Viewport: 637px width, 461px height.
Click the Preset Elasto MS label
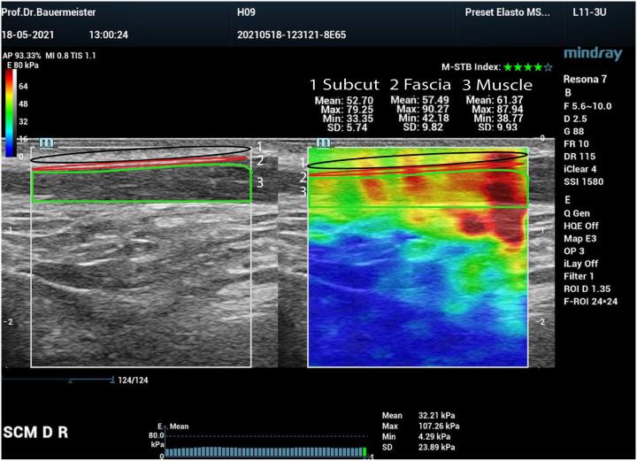[x=507, y=13]
